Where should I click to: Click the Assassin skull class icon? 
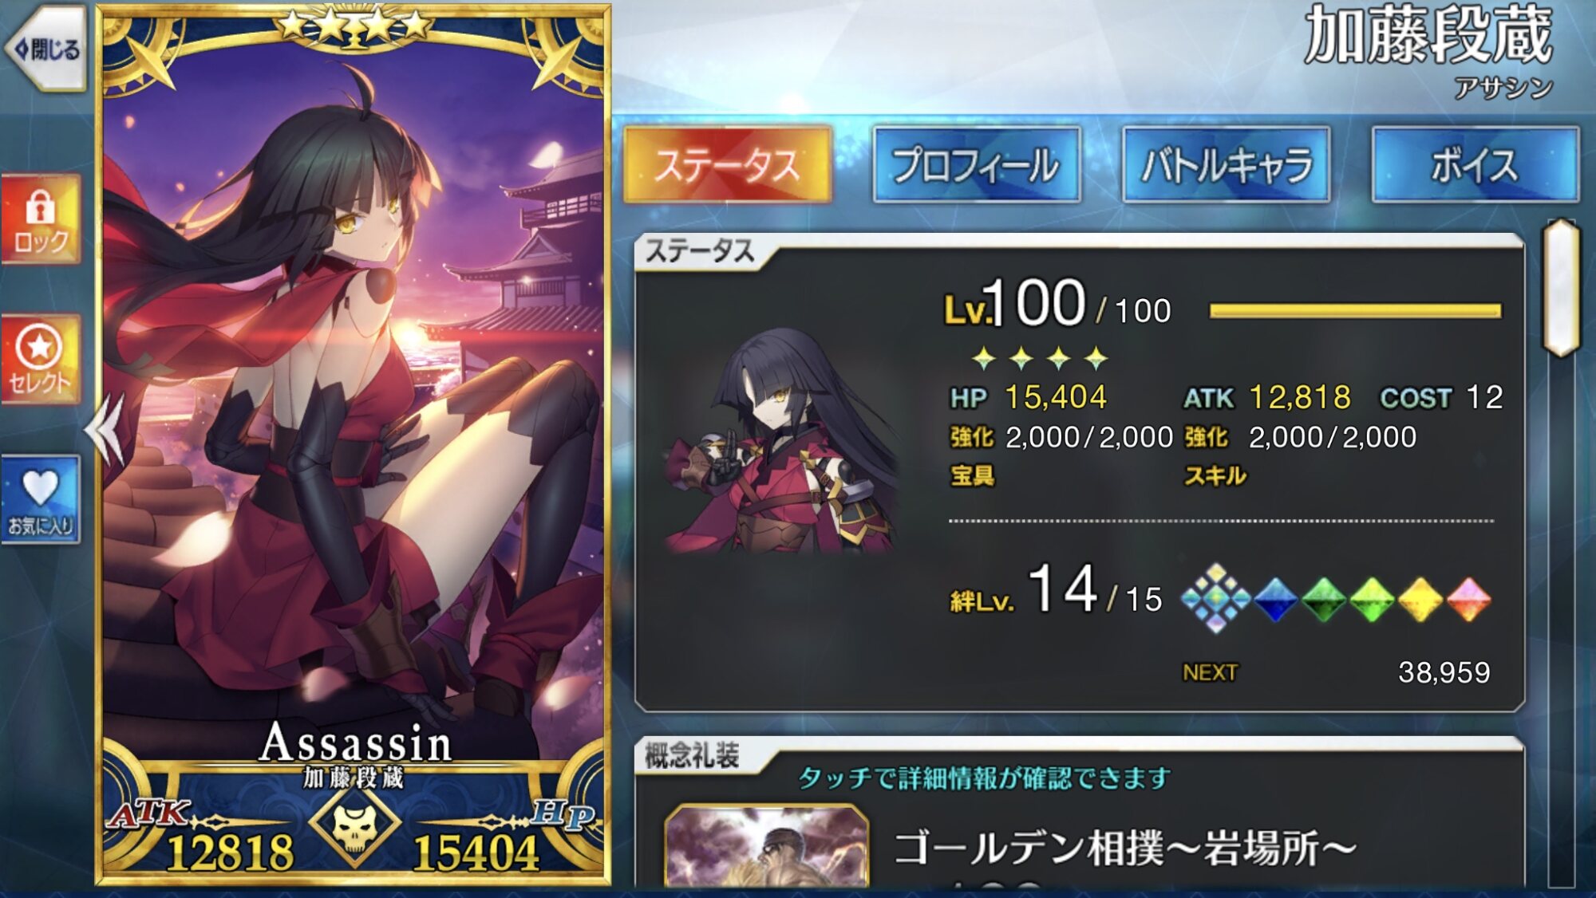(x=354, y=826)
